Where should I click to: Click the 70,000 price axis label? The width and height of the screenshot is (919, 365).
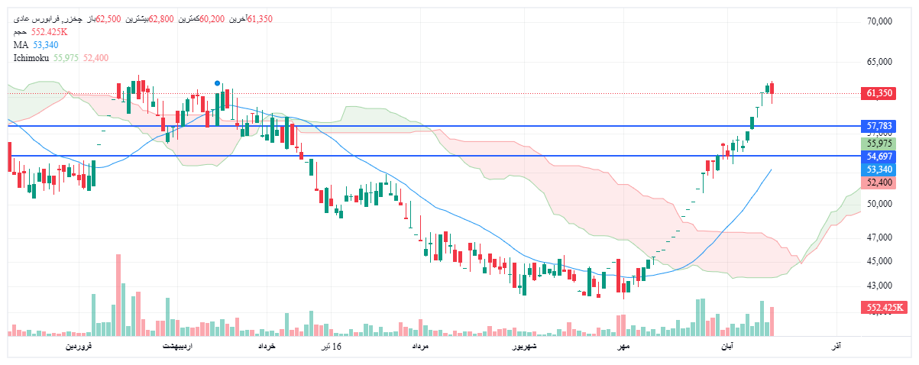tap(879, 22)
